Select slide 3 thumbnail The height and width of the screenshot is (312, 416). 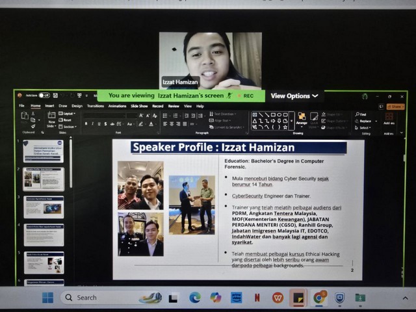[x=44, y=207]
